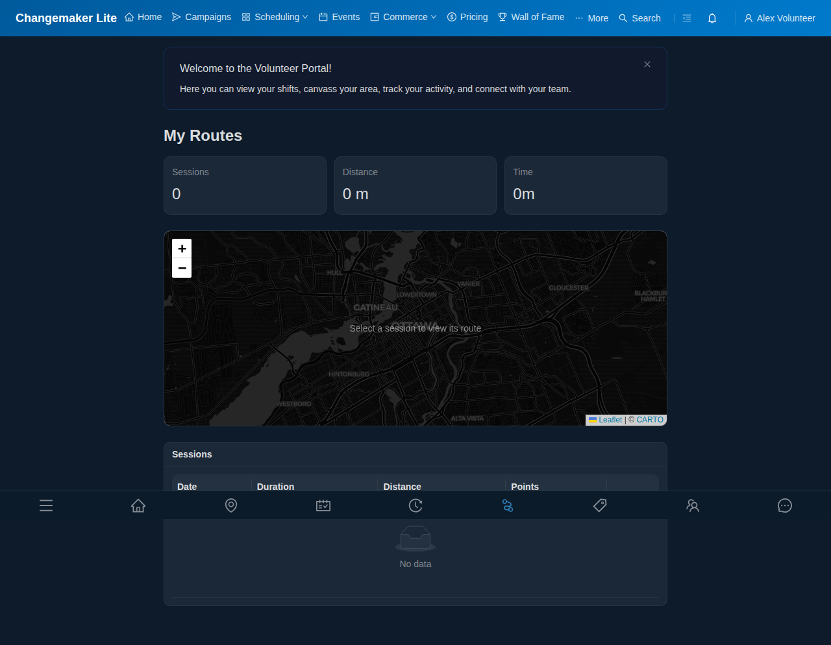
Task: Open the shifts calendar checklist icon
Action: click(x=323, y=505)
